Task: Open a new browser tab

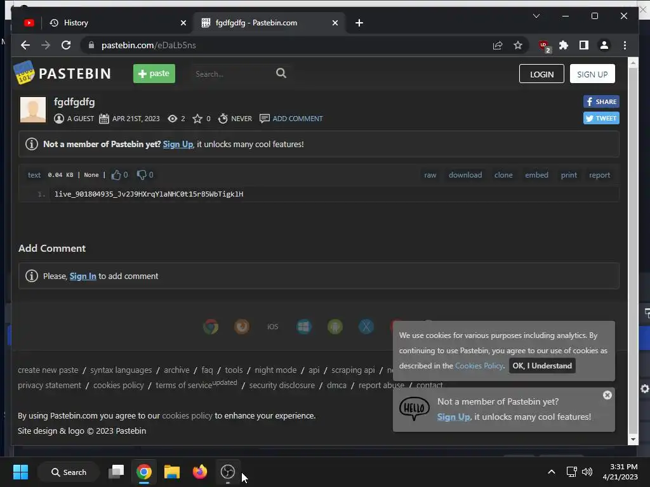Action: click(359, 23)
